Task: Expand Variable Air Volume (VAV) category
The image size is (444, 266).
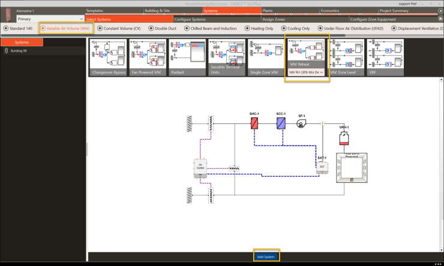Action: click(65, 29)
